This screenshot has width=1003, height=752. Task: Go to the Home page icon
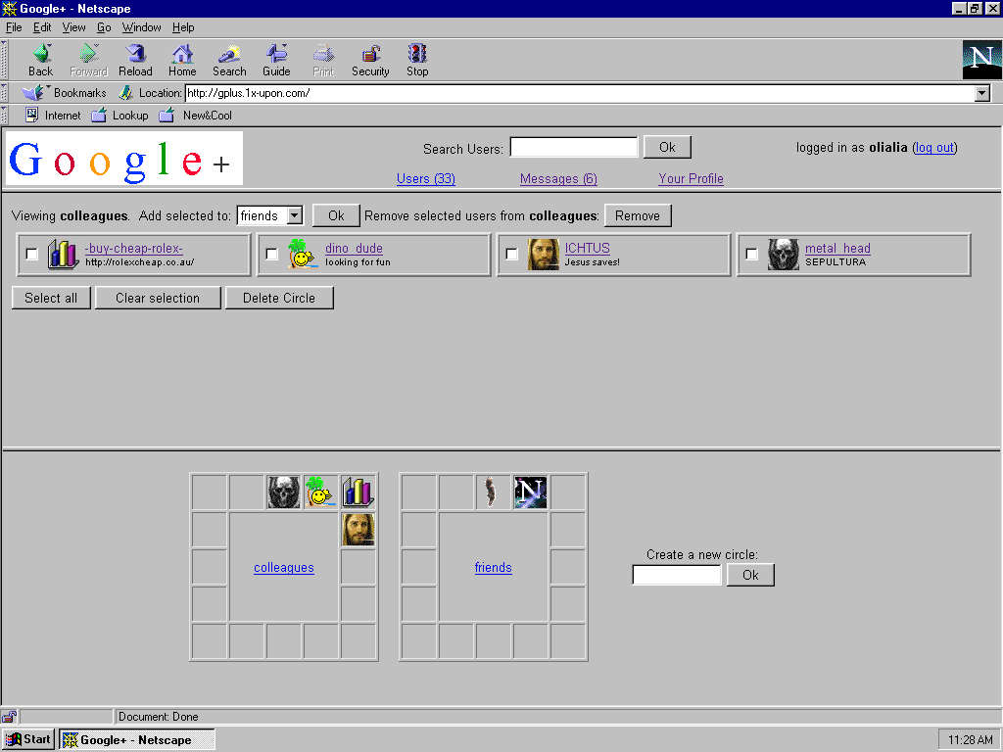click(182, 55)
